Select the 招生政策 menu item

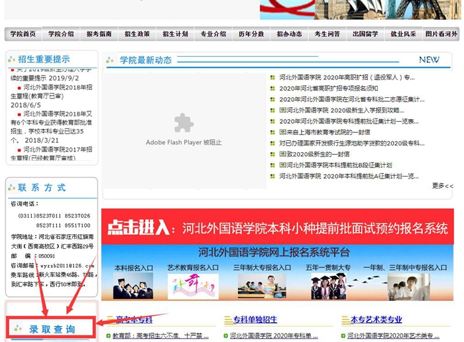click(x=137, y=34)
